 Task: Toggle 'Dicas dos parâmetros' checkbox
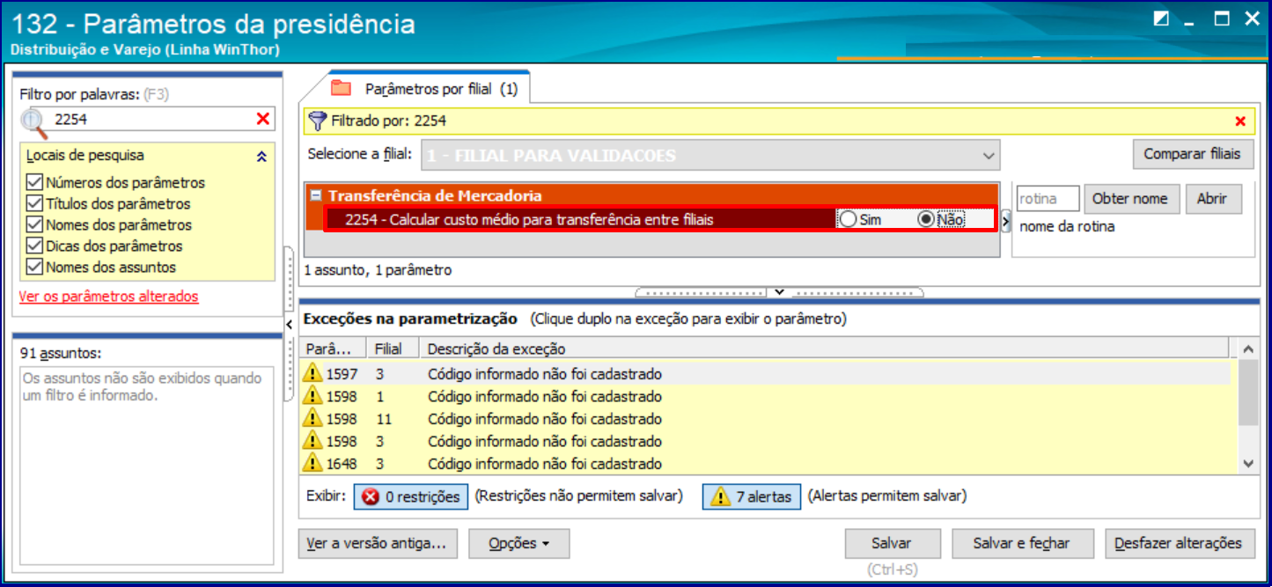coord(35,246)
